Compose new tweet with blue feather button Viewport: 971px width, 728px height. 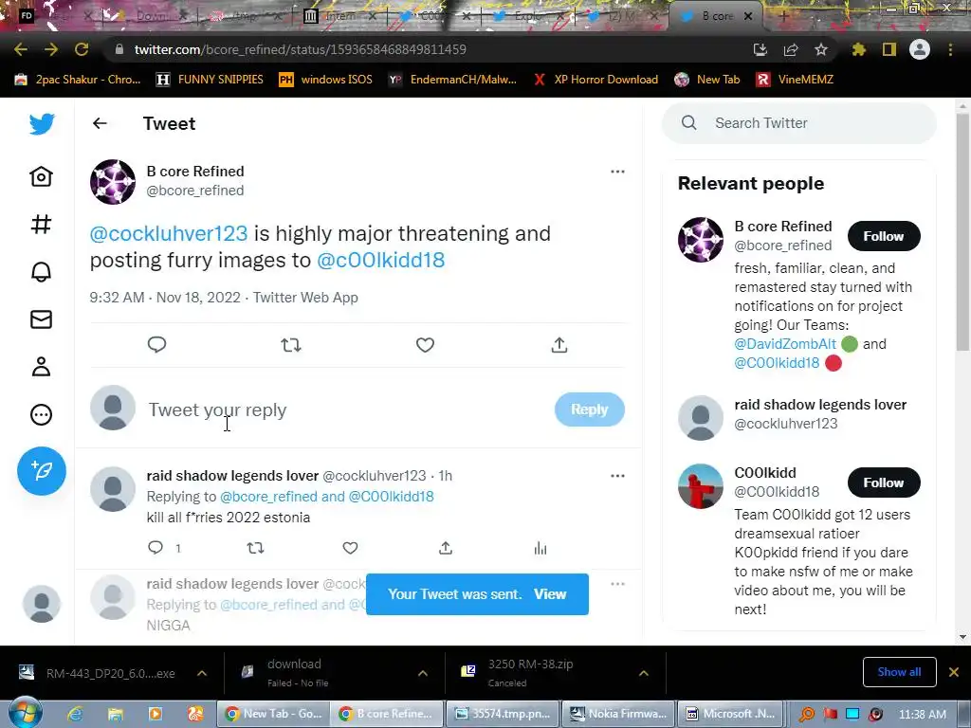pyautogui.click(x=42, y=470)
